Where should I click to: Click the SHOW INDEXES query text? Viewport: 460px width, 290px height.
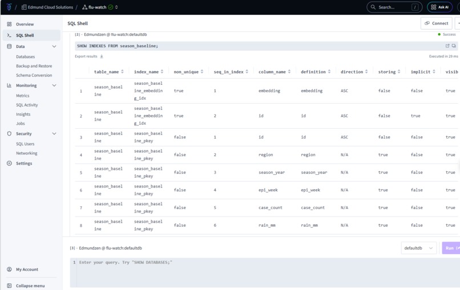pyautogui.click(x=118, y=46)
